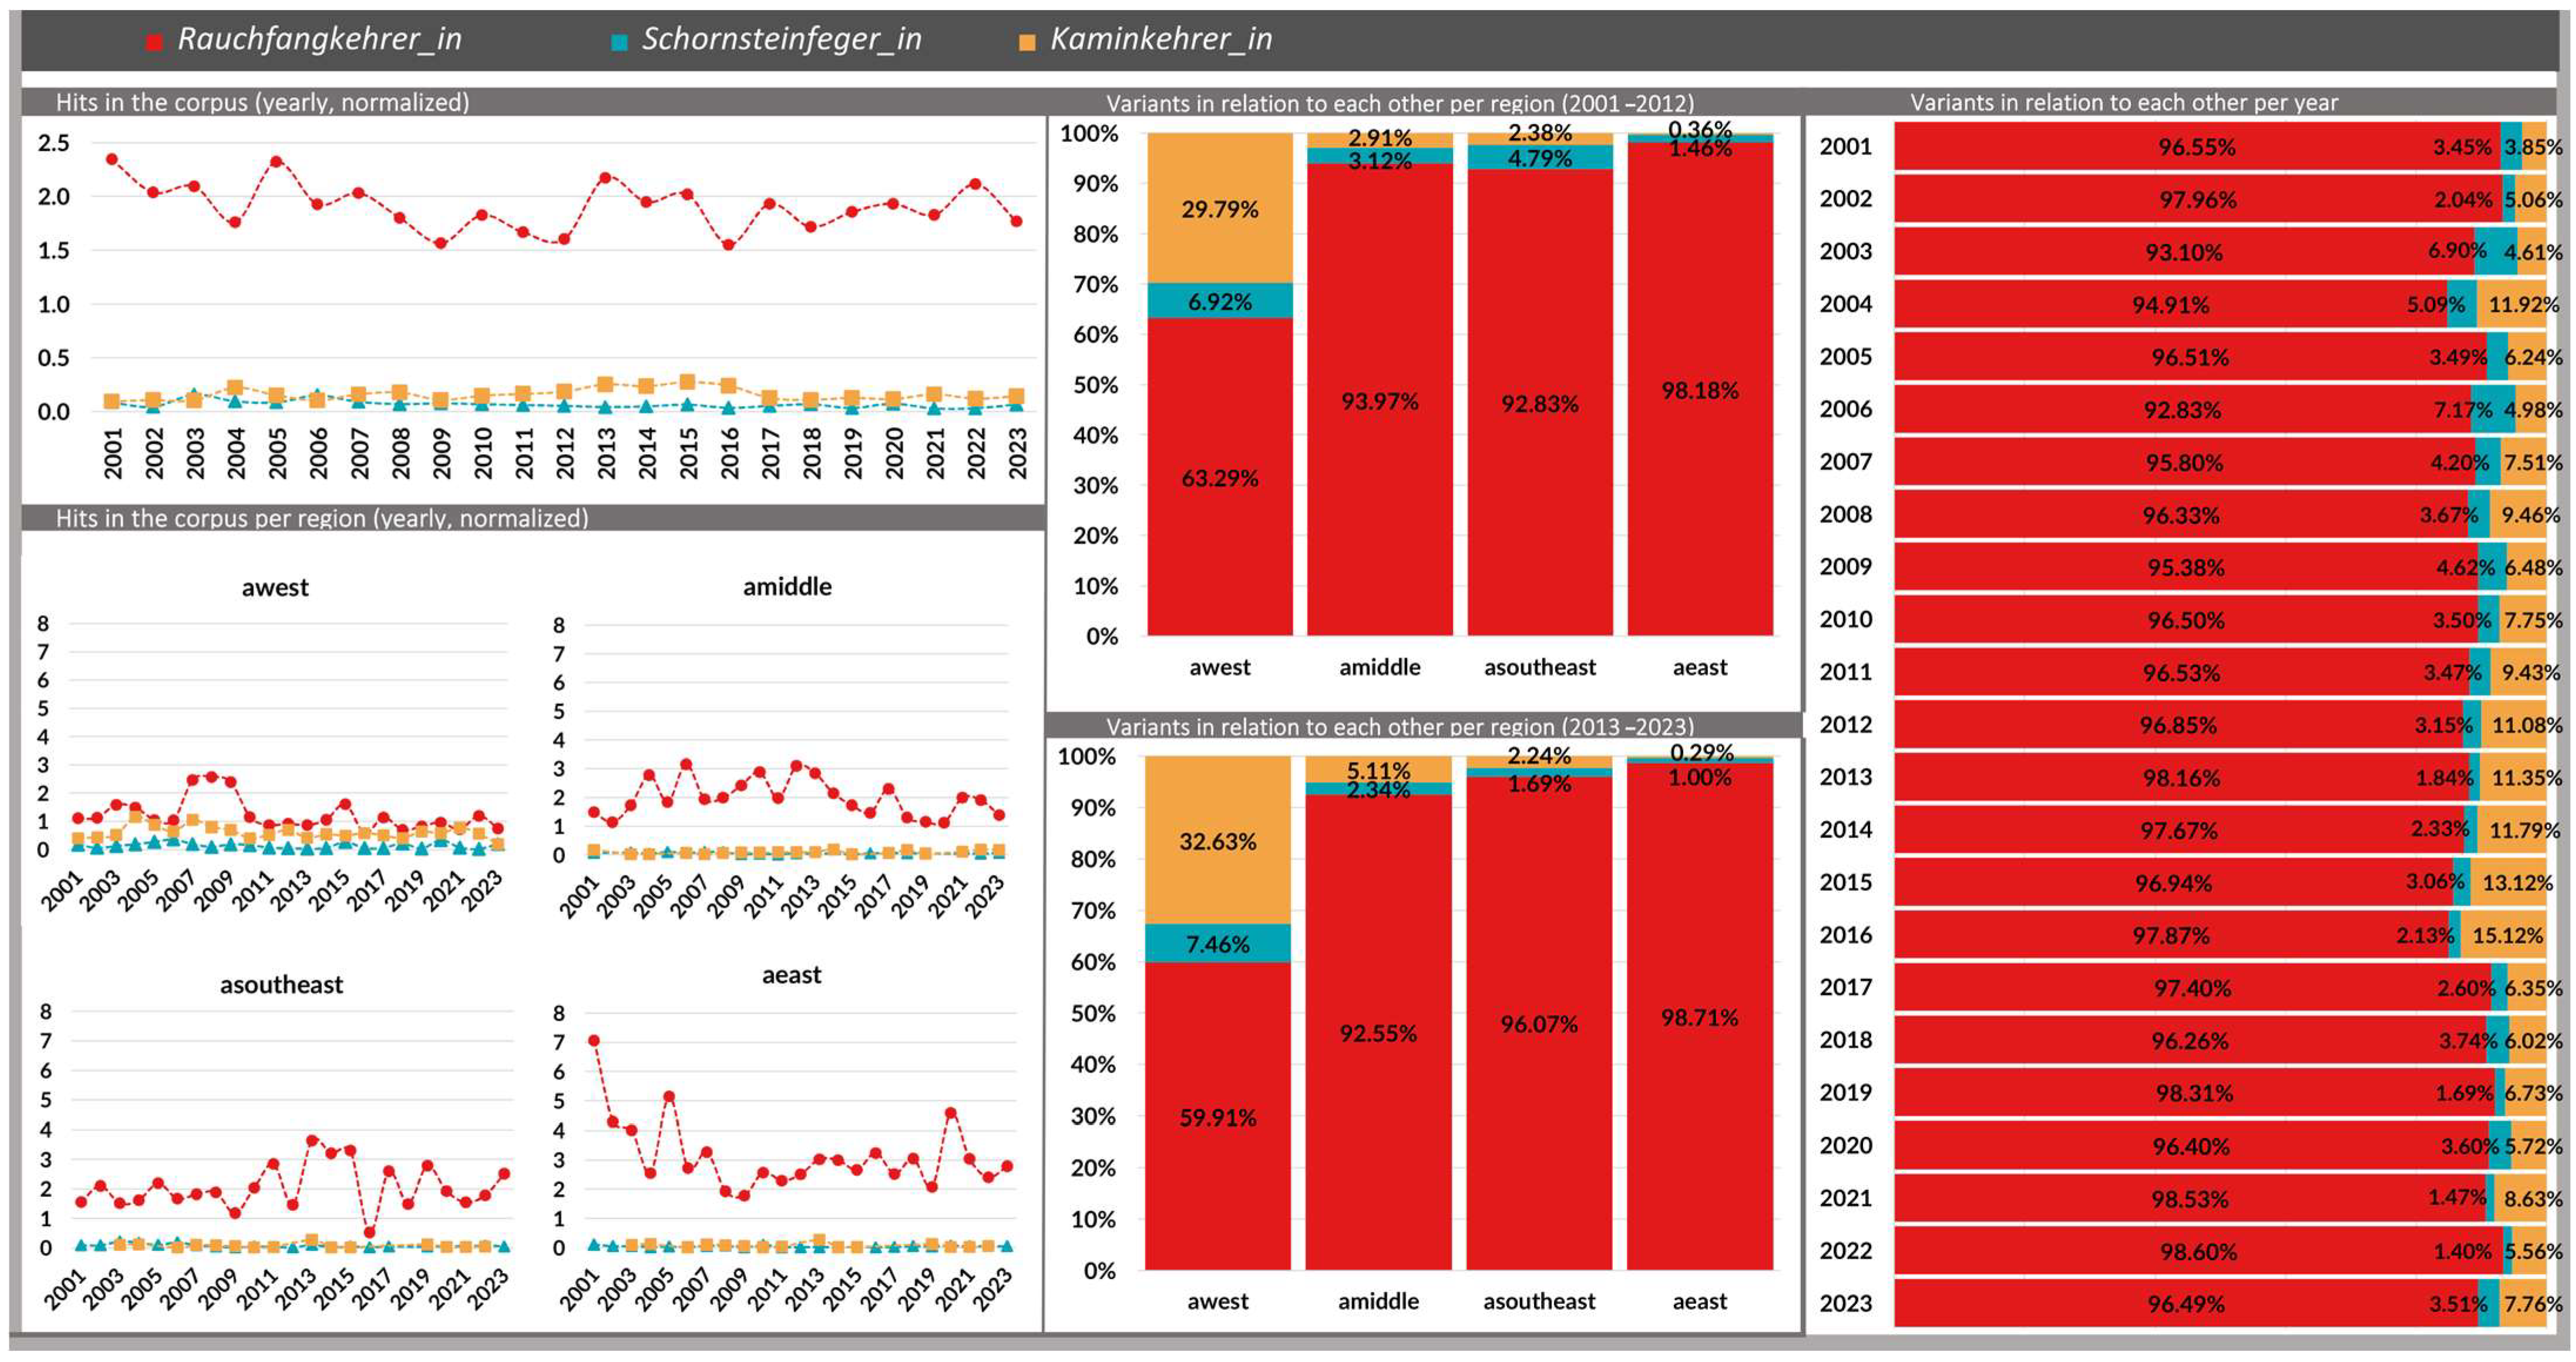Image resolution: width=2576 pixels, height=1362 pixels.
Task: Select the awest small chart title
Action: [x=275, y=588]
